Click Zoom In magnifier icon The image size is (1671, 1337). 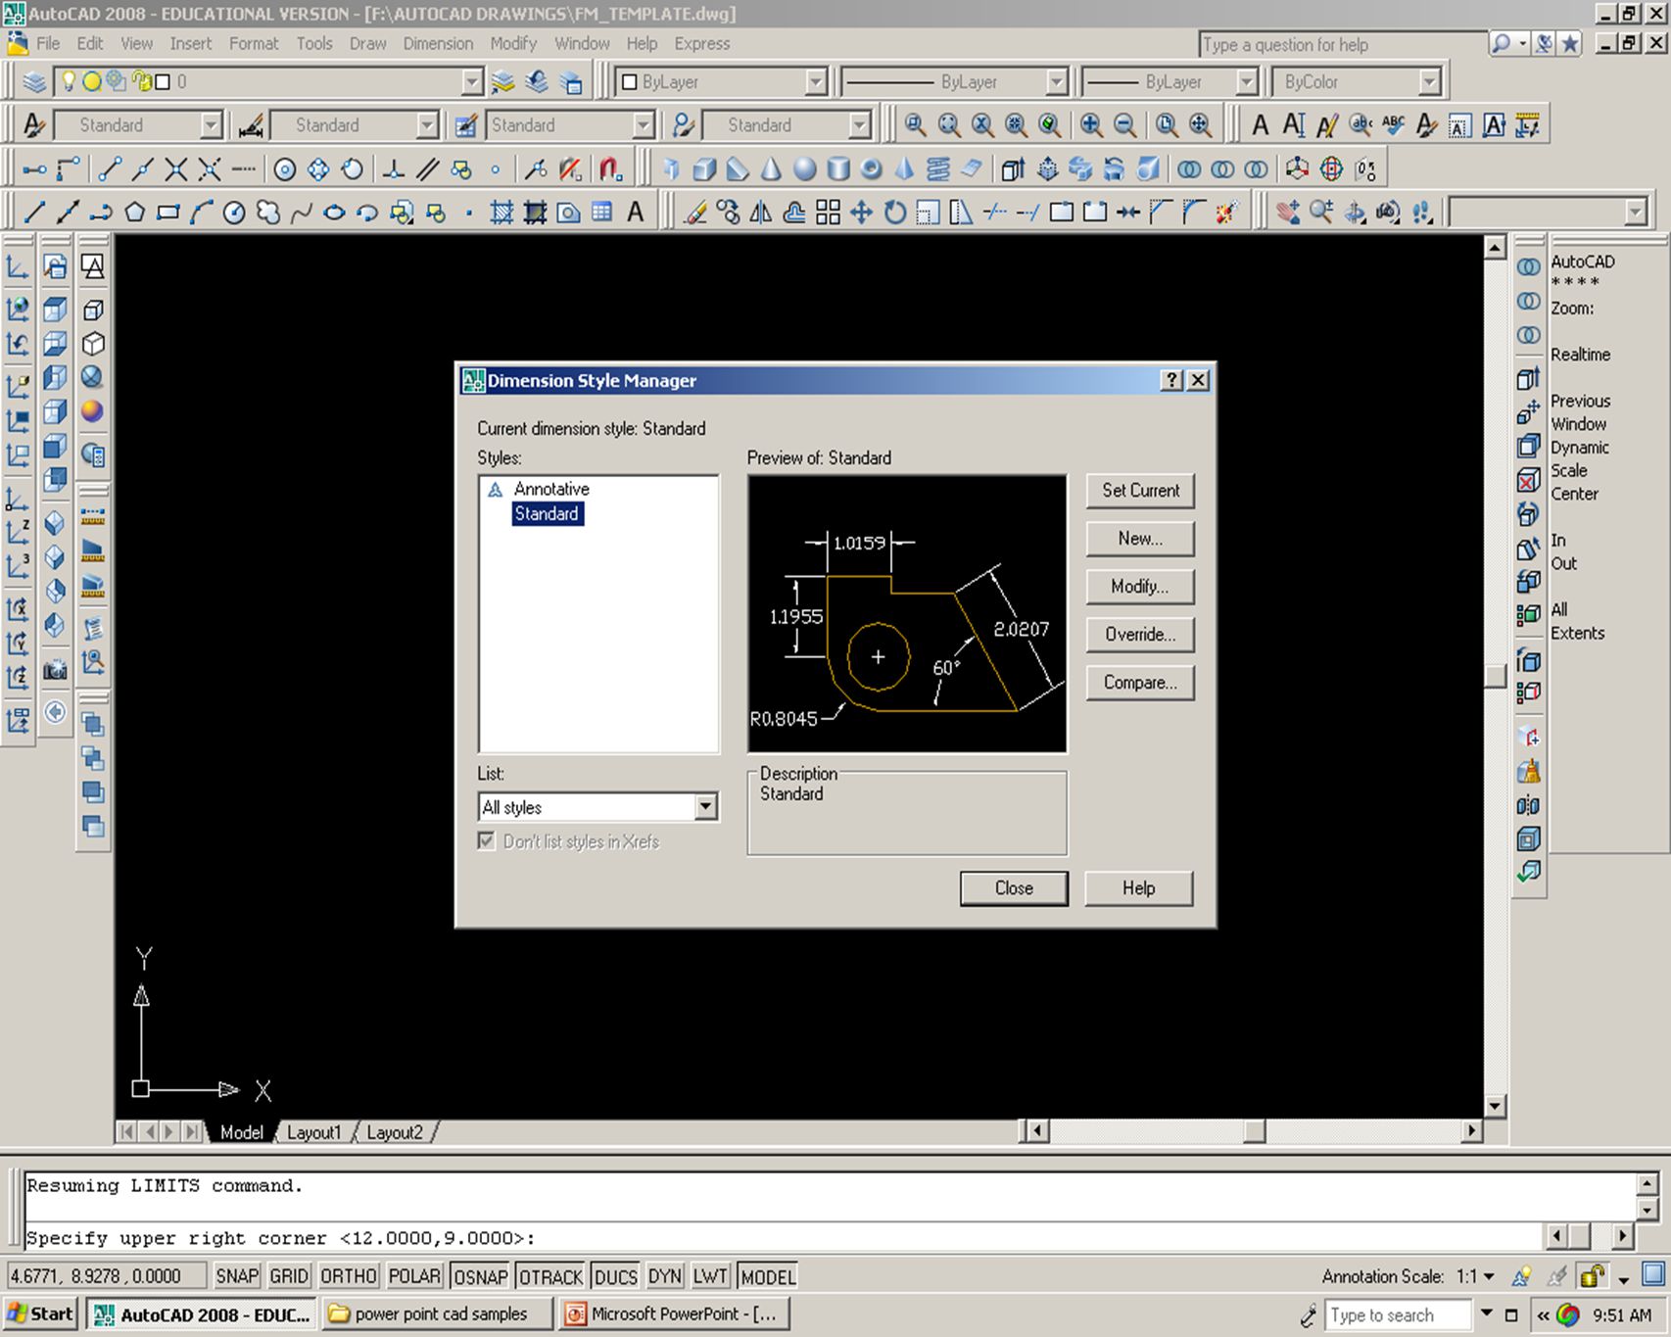click(x=1091, y=124)
